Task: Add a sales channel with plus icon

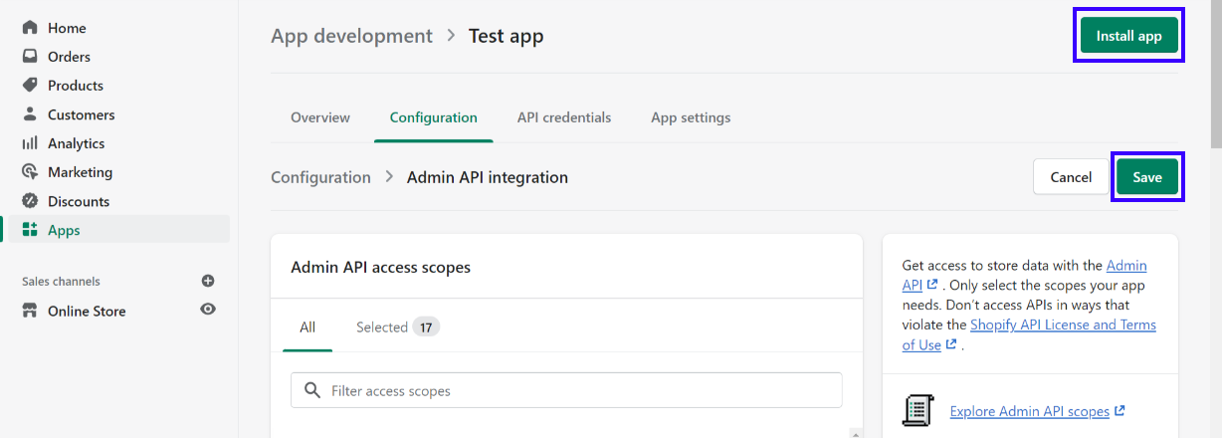Action: tap(208, 282)
